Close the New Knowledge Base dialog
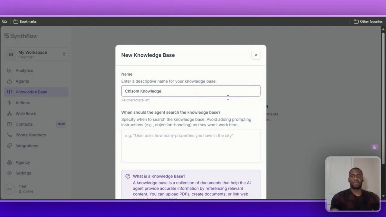Screen dimensions: 386x217 [256, 55]
